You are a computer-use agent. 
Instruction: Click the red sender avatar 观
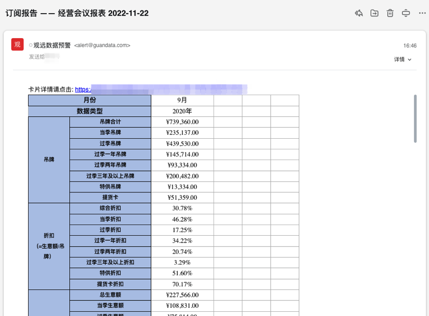click(17, 45)
